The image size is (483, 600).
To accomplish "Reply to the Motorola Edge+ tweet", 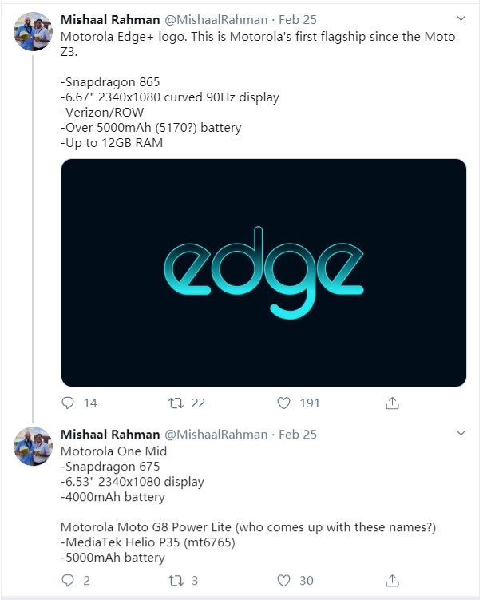I will pyautogui.click(x=69, y=403).
